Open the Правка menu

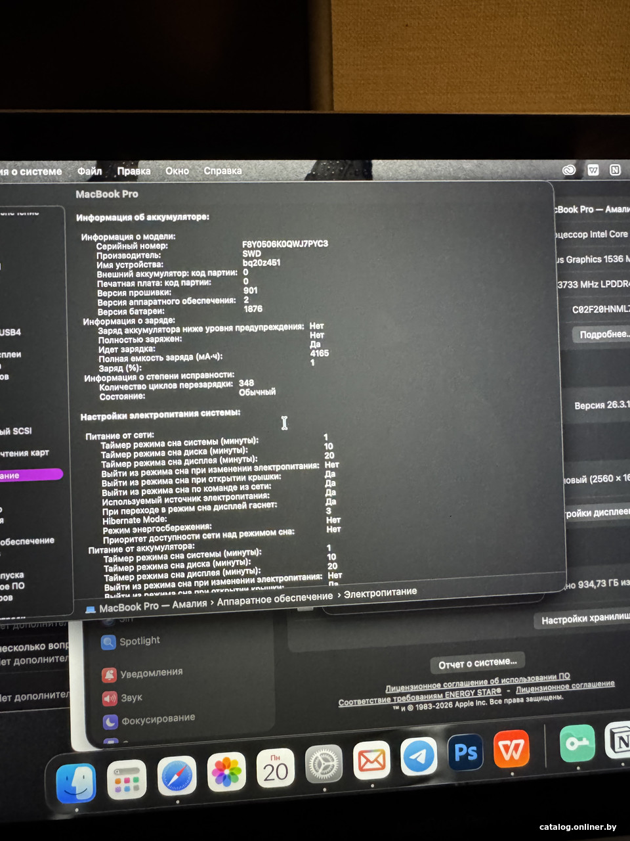[x=134, y=171]
